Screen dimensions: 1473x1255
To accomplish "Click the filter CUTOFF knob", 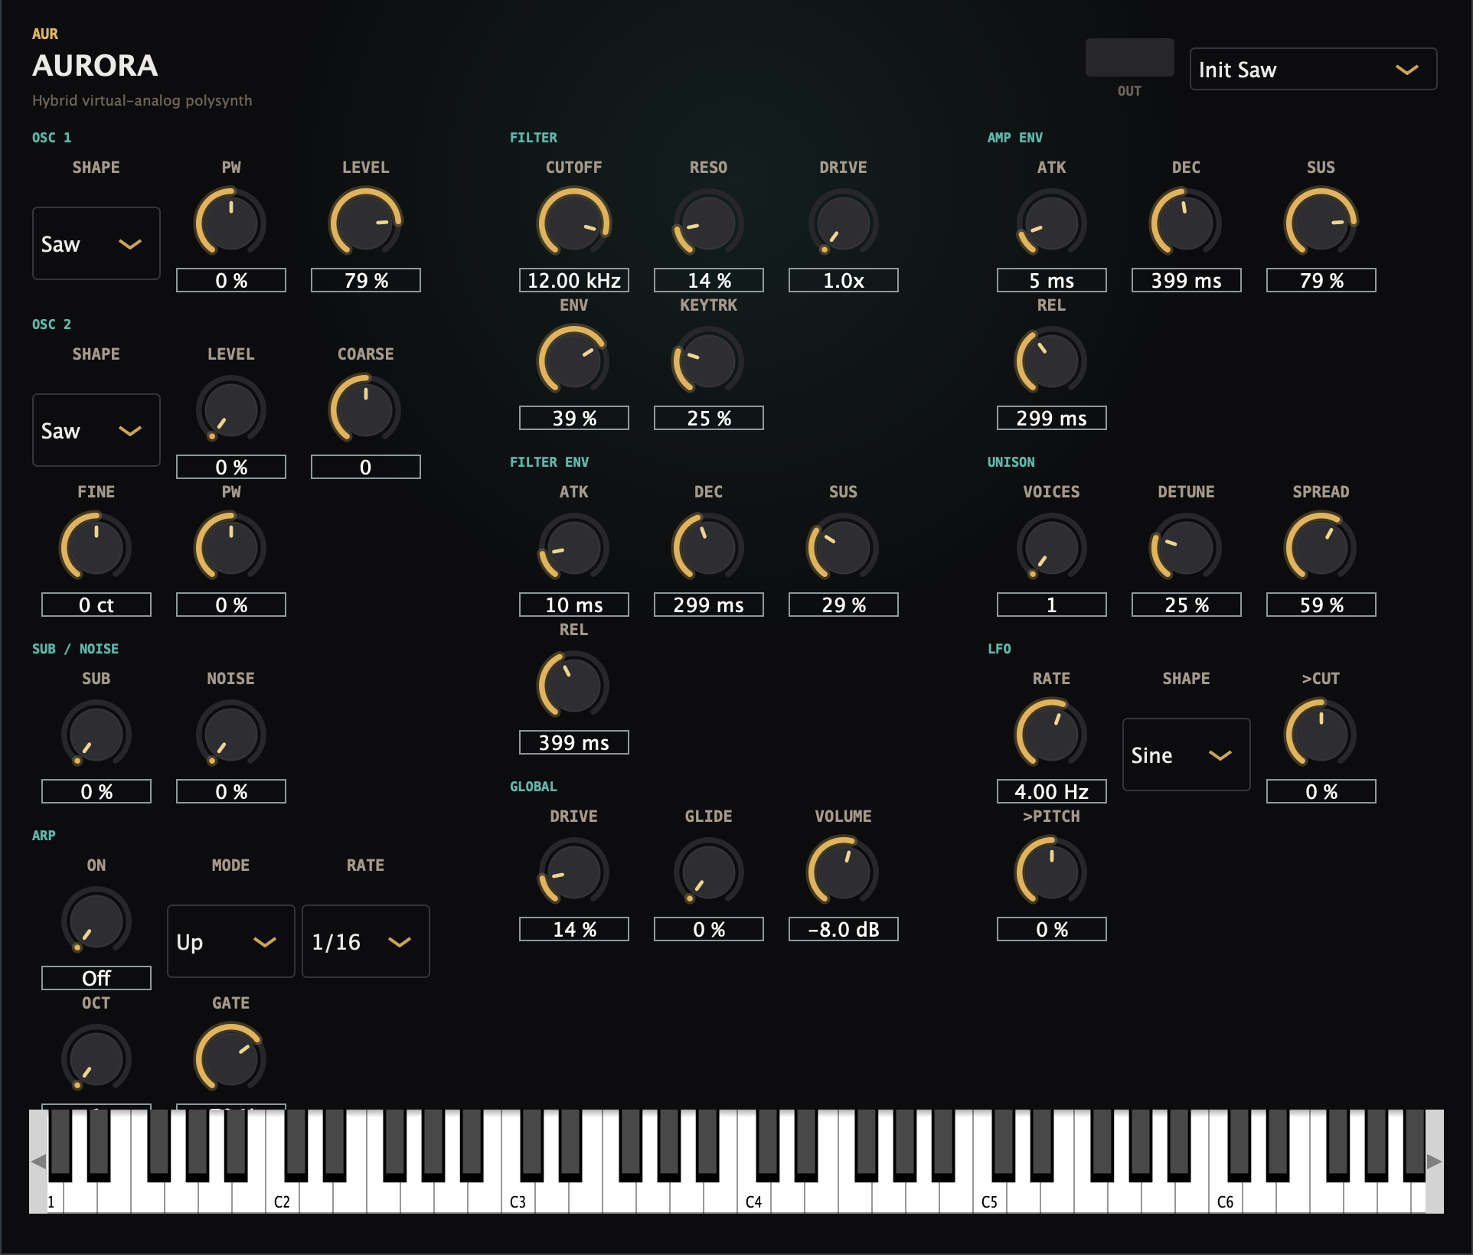I will 574,223.
